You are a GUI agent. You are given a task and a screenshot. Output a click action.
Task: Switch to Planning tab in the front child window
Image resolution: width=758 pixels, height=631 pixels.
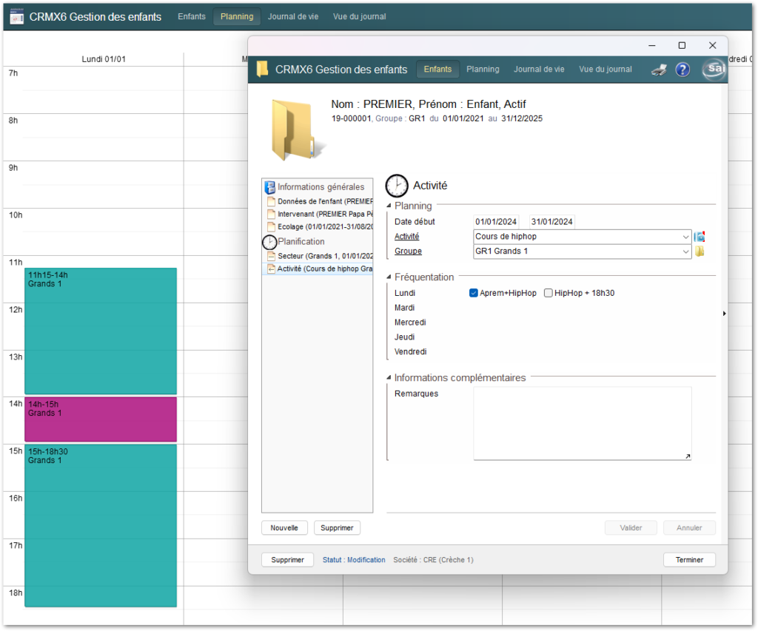483,69
